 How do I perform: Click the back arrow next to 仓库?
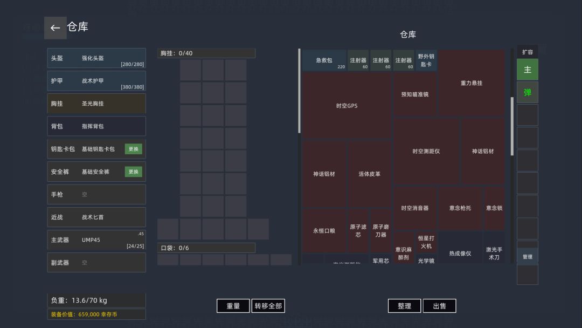[x=55, y=28]
